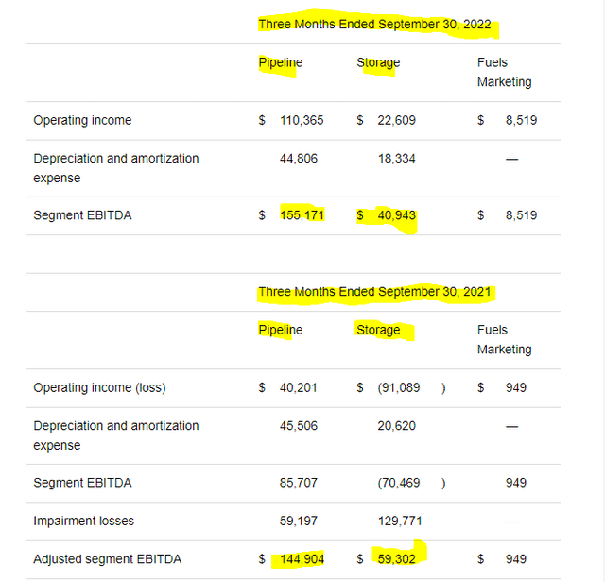Image resolution: width=605 pixels, height=582 pixels.
Task: Click the "Three Months Ended September 30, 2021" heading
Action: [374, 292]
